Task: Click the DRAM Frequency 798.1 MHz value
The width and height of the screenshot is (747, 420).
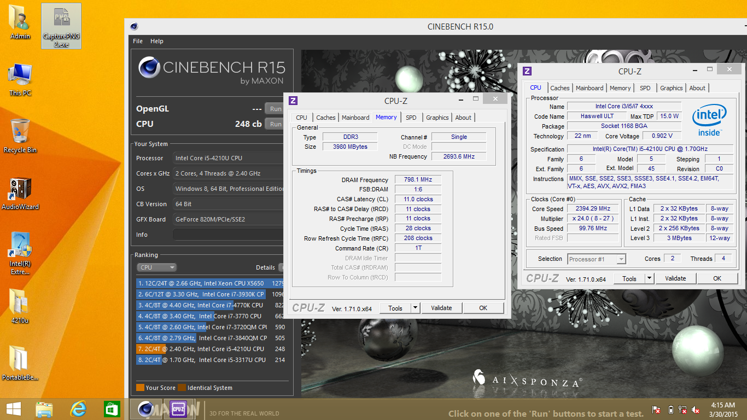Action: tap(418, 180)
